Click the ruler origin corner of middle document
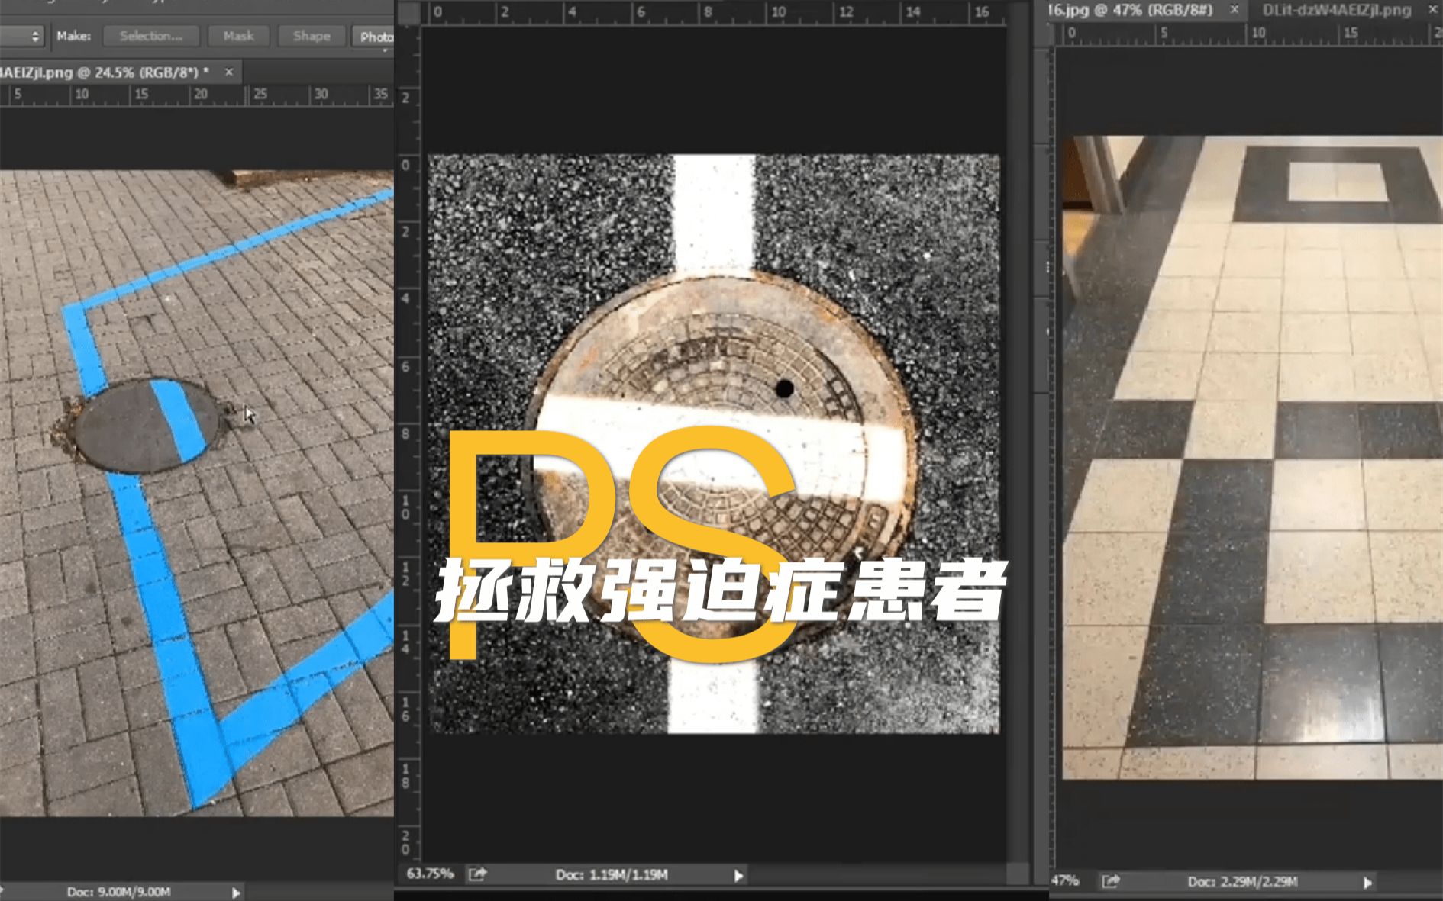 click(409, 12)
